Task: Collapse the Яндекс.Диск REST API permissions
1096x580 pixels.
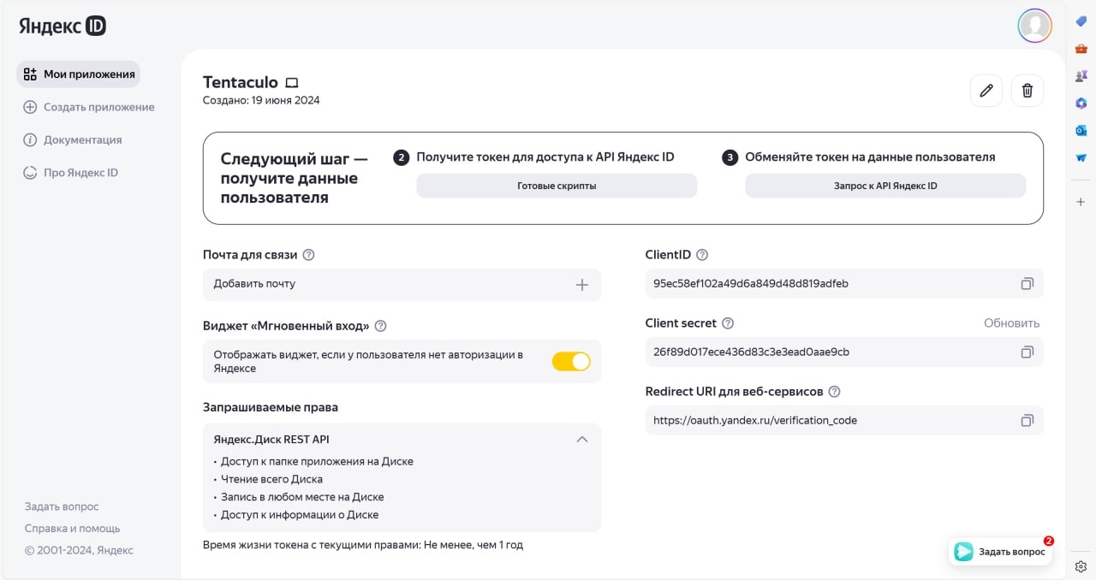Action: click(582, 440)
